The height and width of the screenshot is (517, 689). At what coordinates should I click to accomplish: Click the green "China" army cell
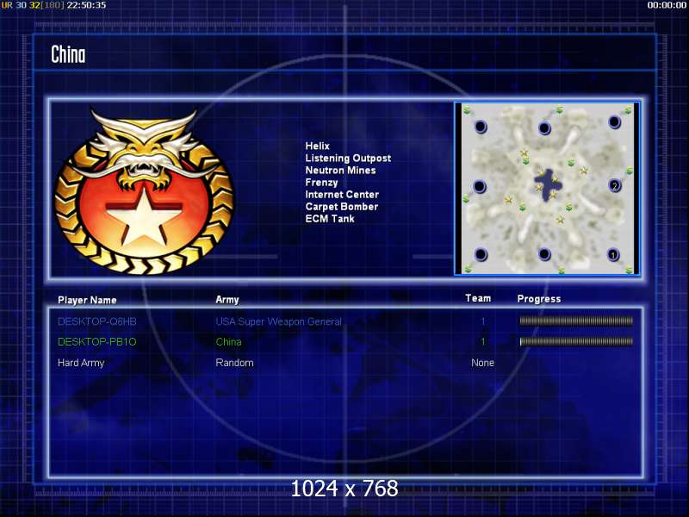[228, 341]
